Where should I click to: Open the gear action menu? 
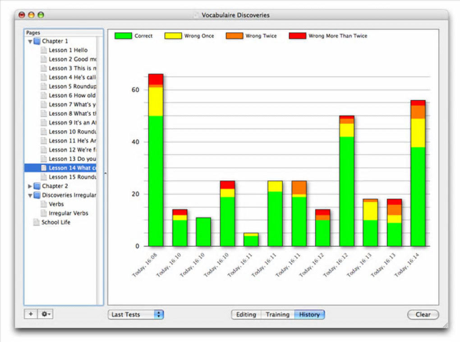tap(46, 314)
